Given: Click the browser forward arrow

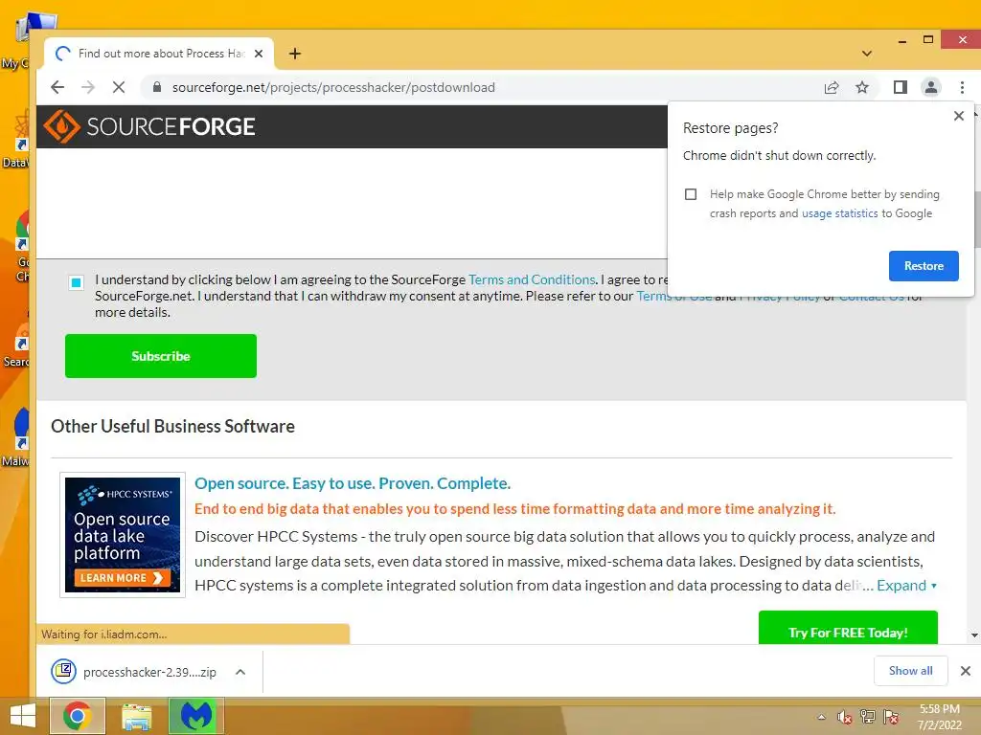Looking at the screenshot, I should [x=88, y=87].
